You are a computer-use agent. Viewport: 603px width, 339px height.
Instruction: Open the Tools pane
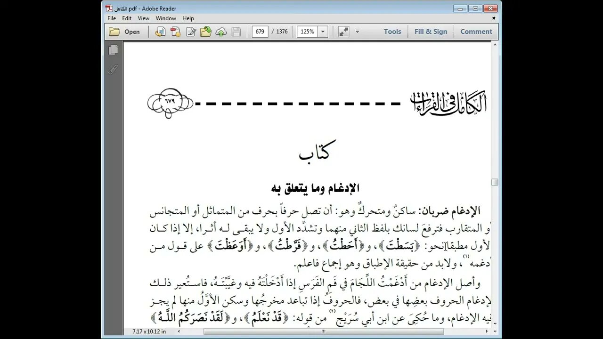392,32
